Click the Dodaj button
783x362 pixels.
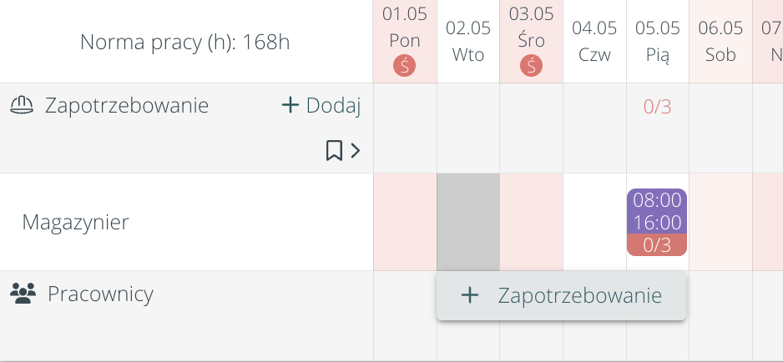tap(321, 105)
